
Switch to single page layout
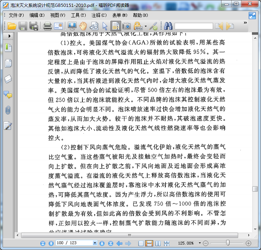click(x=141, y=243)
